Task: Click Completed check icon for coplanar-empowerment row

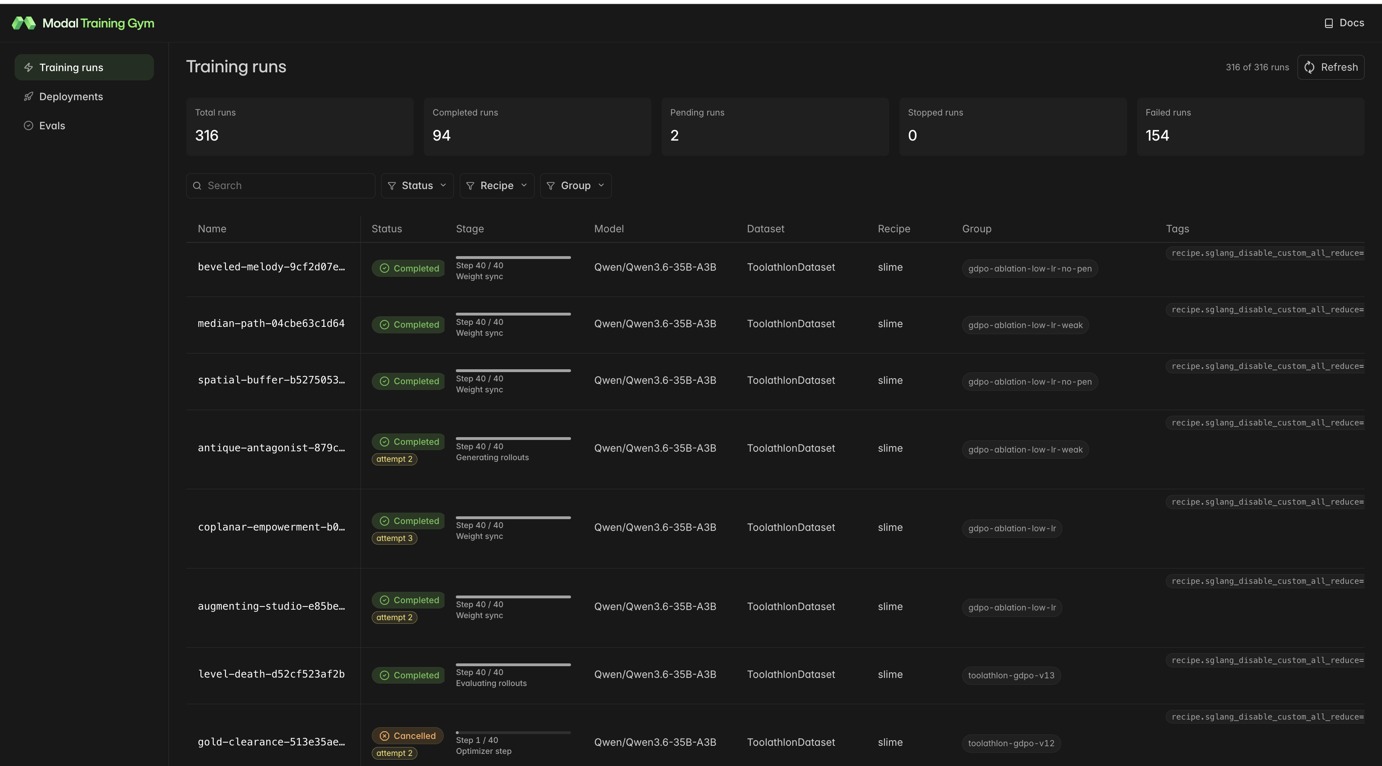Action: coord(384,521)
